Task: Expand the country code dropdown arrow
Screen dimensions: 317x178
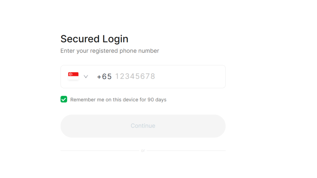Action: tap(86, 77)
